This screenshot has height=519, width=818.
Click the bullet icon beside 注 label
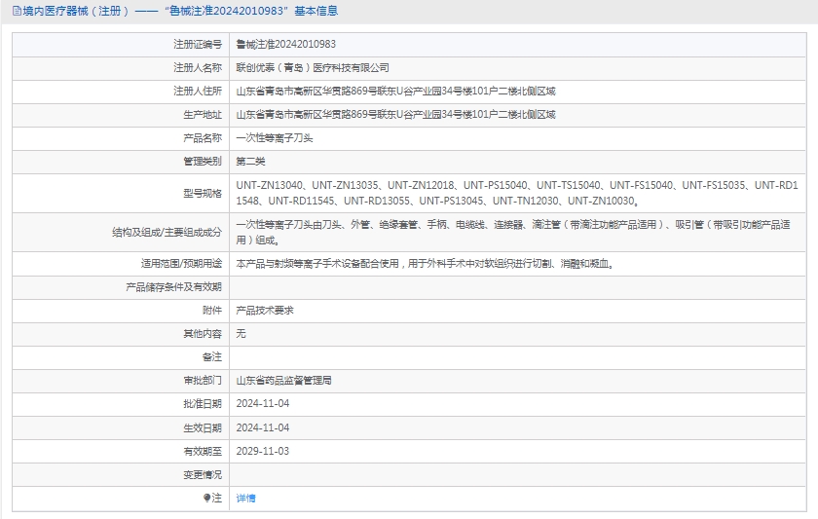pos(206,499)
